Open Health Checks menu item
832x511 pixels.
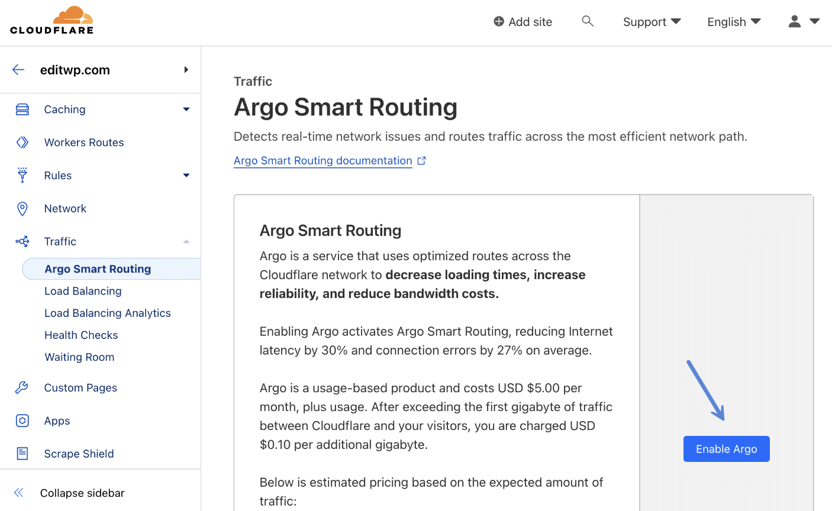(x=81, y=335)
